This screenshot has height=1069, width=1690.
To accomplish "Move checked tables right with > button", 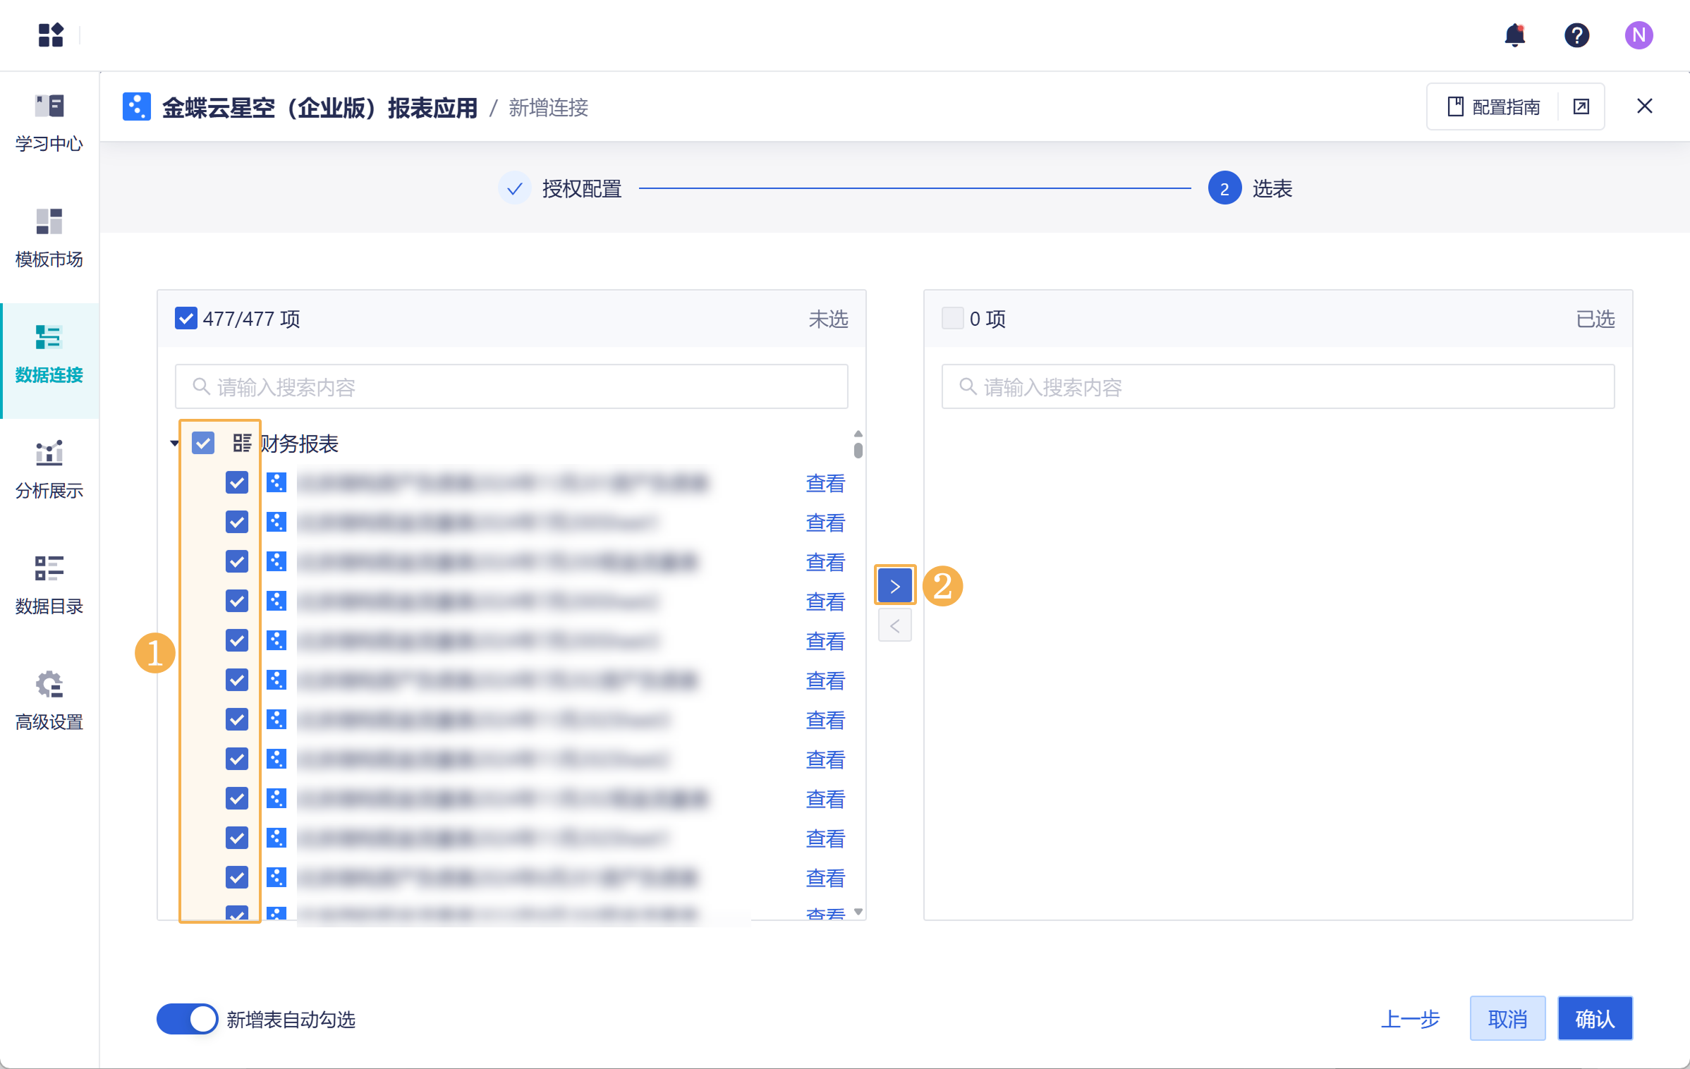I will click(895, 586).
